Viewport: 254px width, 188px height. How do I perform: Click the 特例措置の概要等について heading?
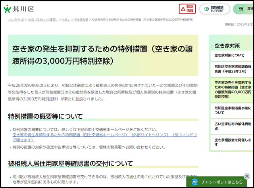pyautogui.click(x=45, y=117)
